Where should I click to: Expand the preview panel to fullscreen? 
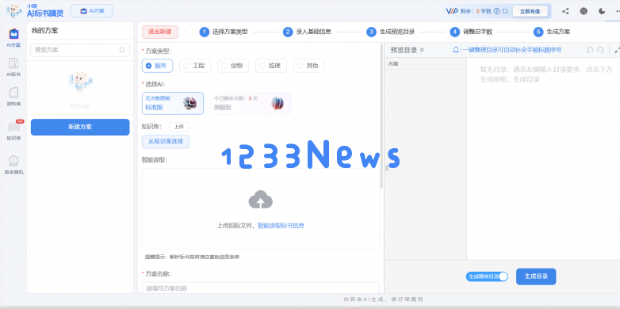click(x=617, y=50)
